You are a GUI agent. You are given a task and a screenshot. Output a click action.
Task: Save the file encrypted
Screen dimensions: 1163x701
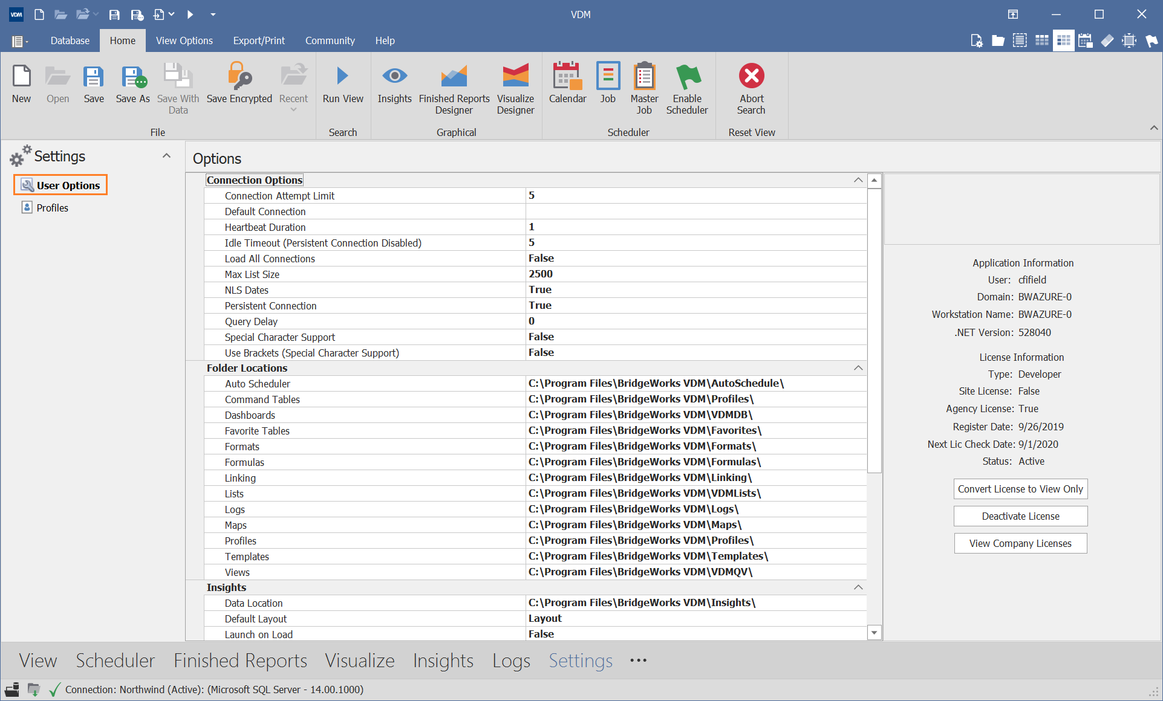tap(239, 85)
